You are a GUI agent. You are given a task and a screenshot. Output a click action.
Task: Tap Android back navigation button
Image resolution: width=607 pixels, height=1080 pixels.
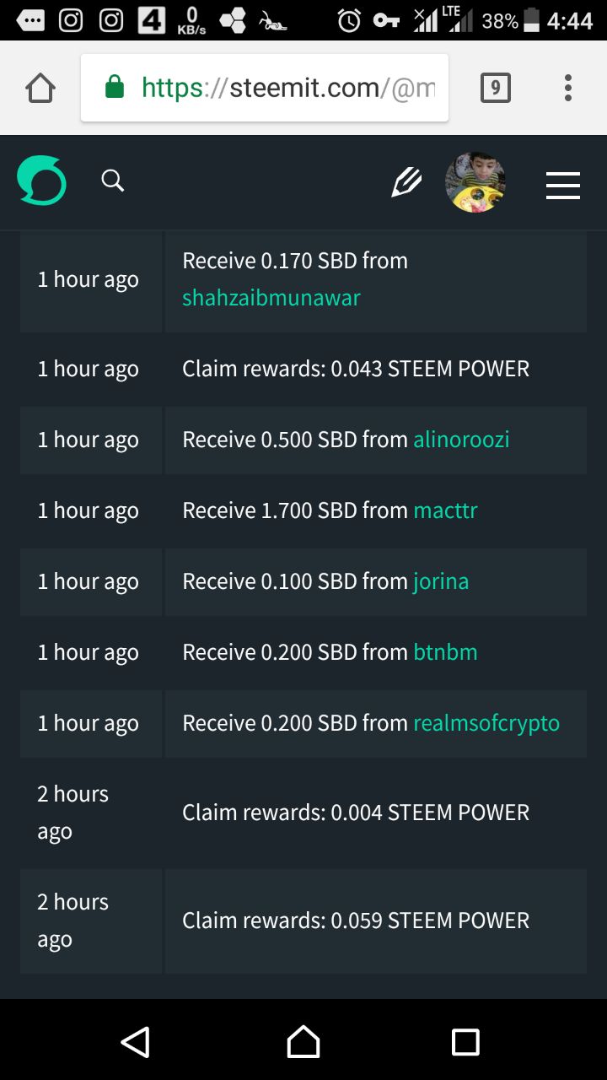coord(136,1042)
